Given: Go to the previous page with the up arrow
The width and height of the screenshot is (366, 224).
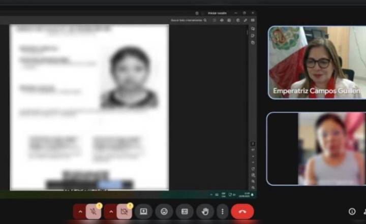Looking at the screenshot, I should (253, 156).
